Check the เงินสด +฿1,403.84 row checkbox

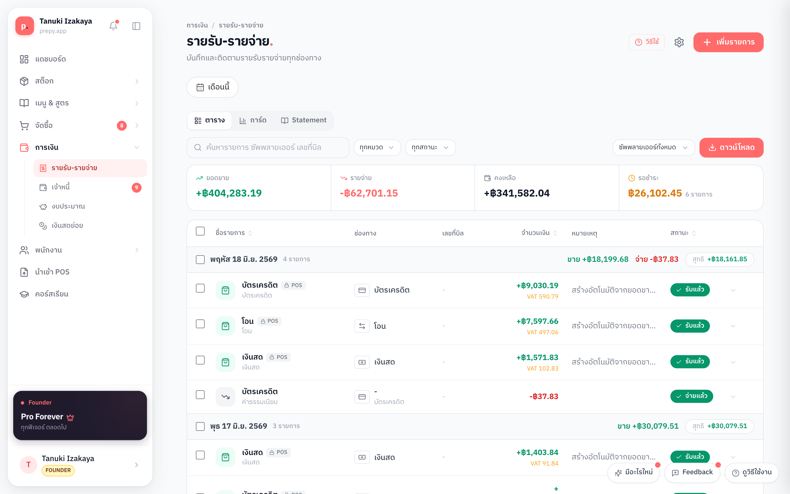pyautogui.click(x=200, y=455)
